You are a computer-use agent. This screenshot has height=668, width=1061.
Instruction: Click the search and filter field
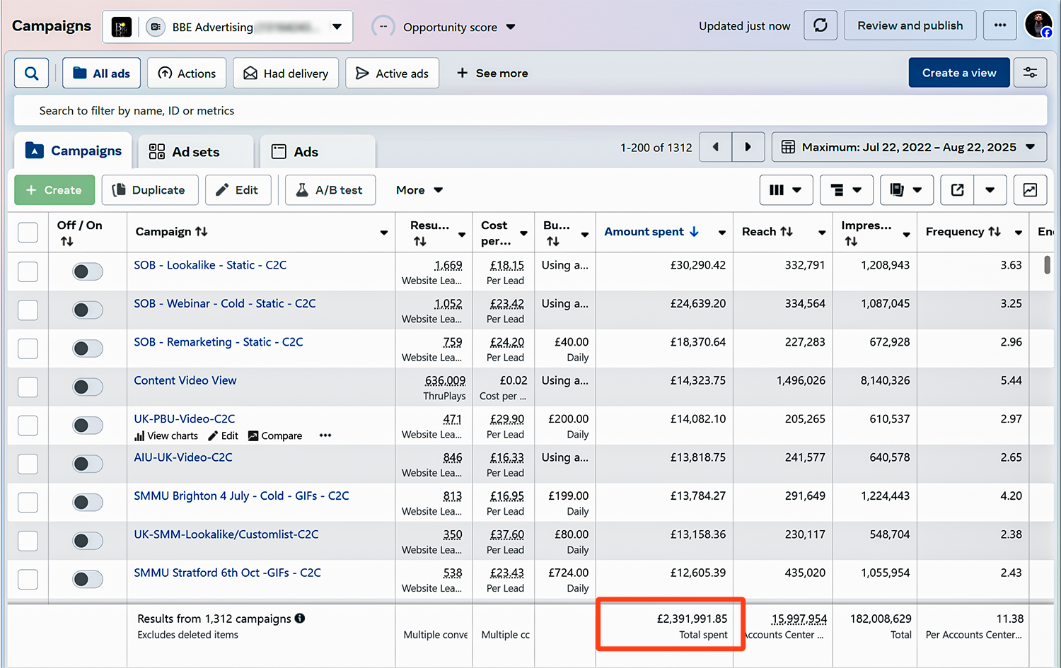tap(530, 111)
